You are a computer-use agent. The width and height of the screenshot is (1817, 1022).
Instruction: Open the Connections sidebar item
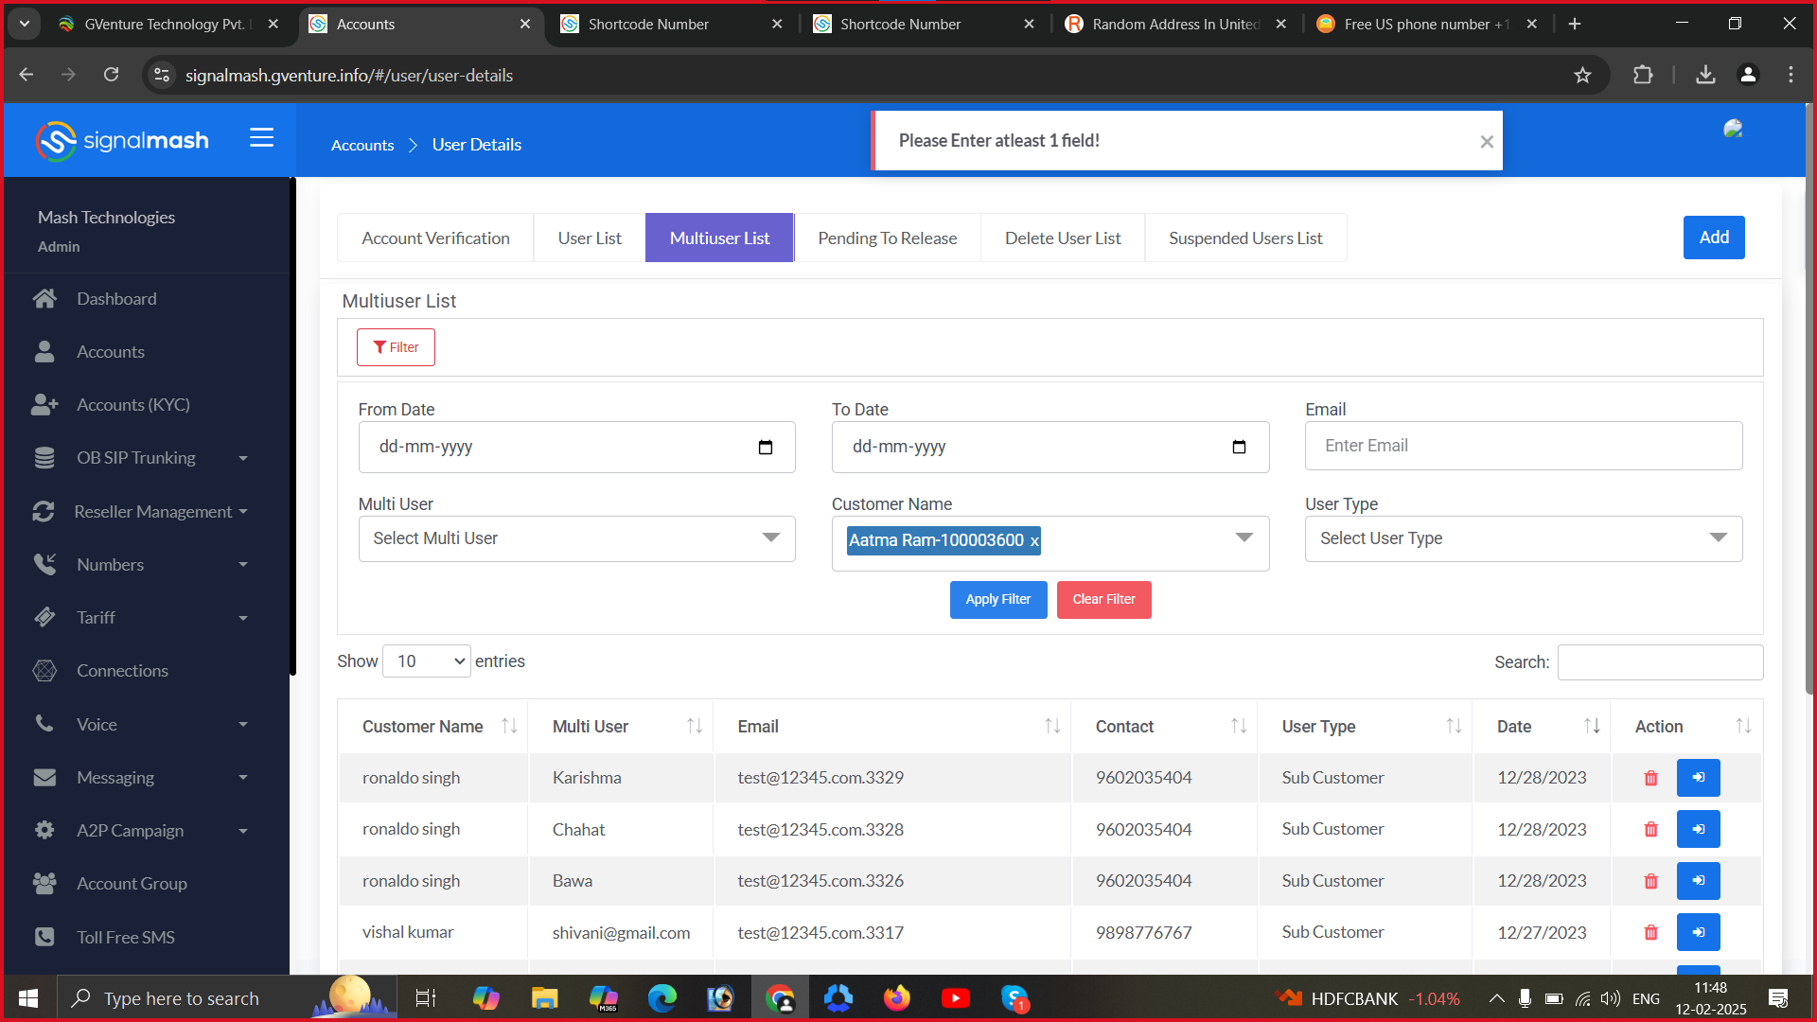122,671
